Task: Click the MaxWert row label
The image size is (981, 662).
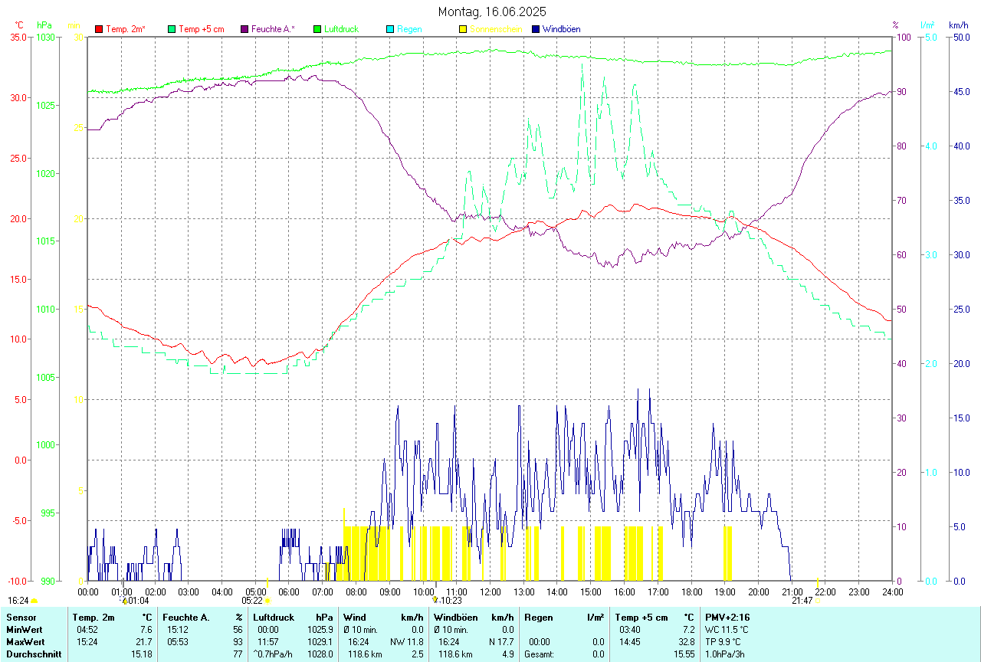Action: 25,641
